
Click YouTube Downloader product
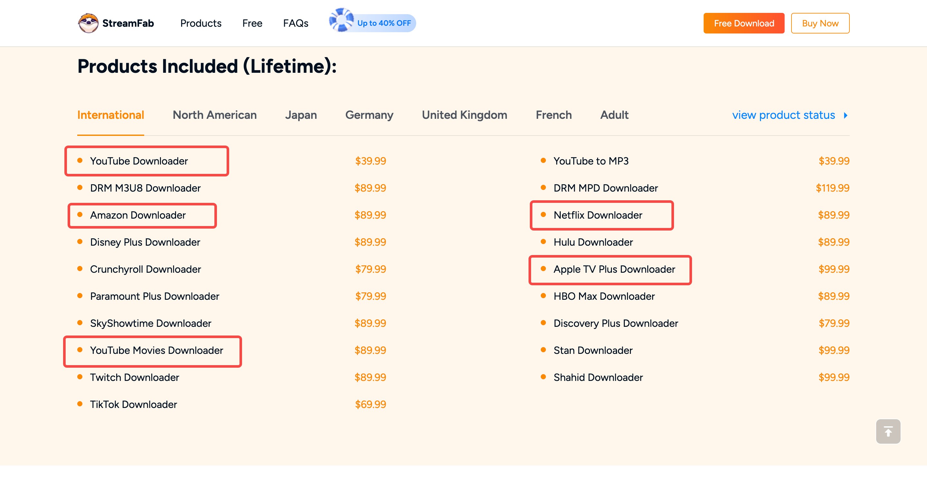coord(139,161)
